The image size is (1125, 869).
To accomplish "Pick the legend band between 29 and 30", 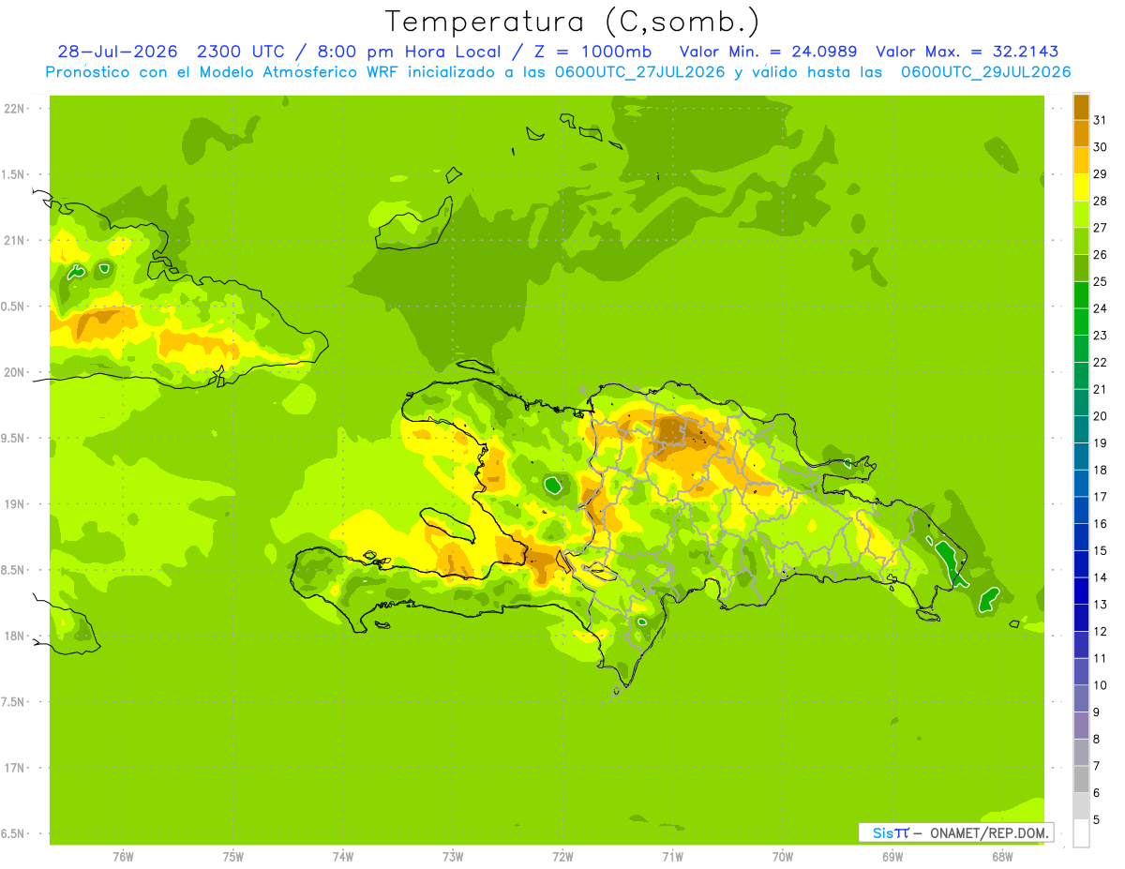I will click(1081, 160).
